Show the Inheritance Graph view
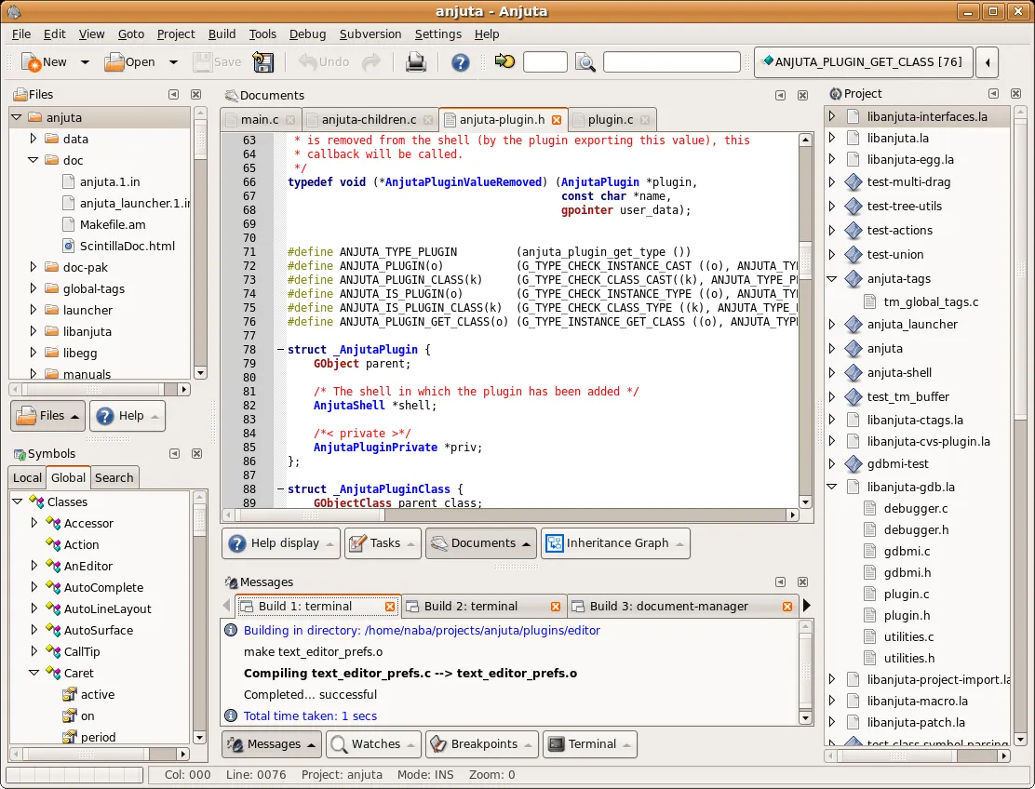1035x789 pixels. tap(615, 543)
